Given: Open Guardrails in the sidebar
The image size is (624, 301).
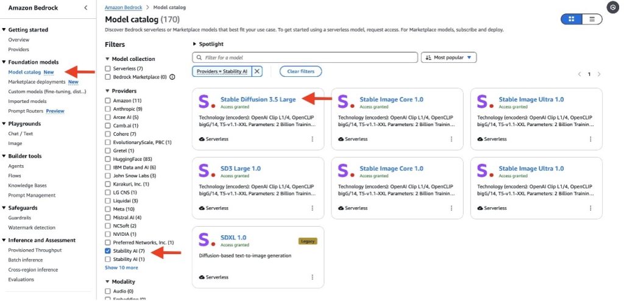Looking at the screenshot, I should coord(19,218).
